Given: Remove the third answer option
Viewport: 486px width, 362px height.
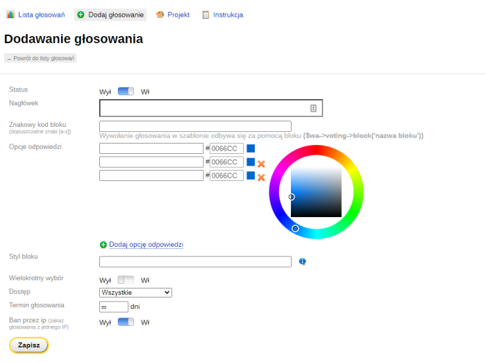Looking at the screenshot, I should [262, 178].
